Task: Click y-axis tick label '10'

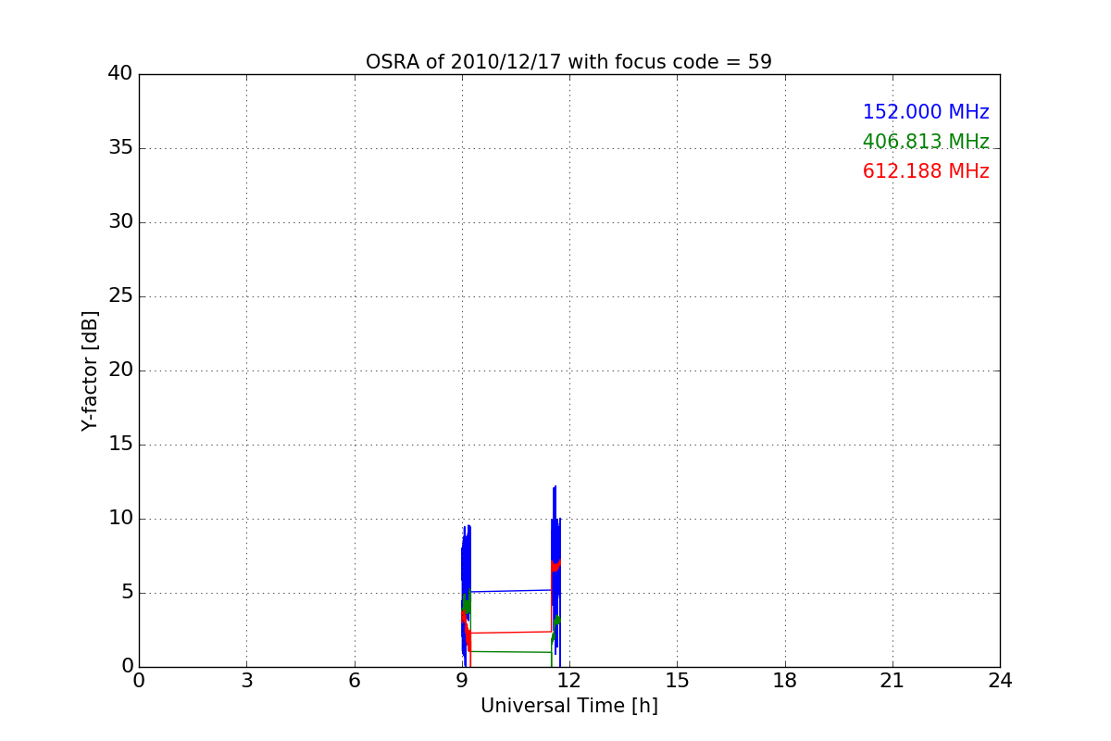Action: pyautogui.click(x=120, y=519)
